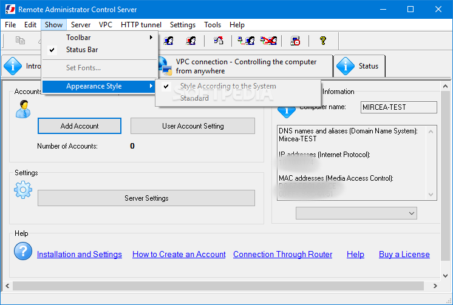The image size is (453, 305).
Task: Click the Computer name input field
Action: click(x=399, y=107)
